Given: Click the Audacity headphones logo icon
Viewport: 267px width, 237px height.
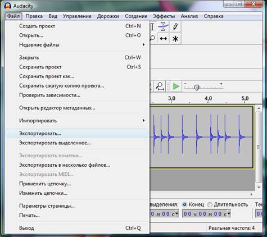Looking at the screenshot, I should (7, 6).
